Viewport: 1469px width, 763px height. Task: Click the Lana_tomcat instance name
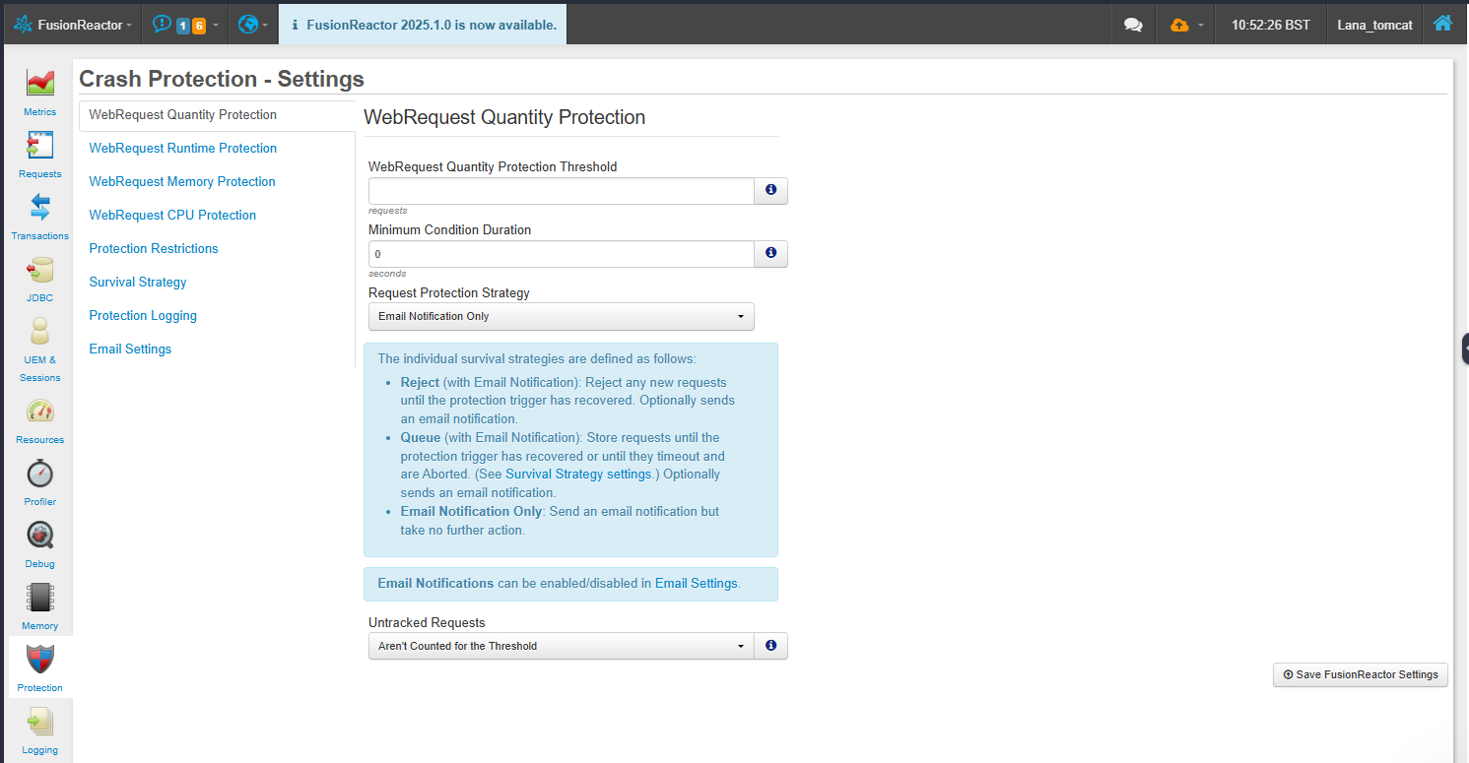[x=1375, y=25]
